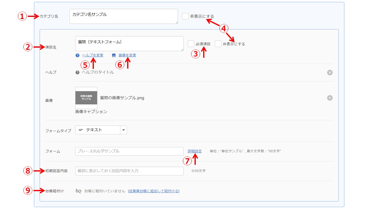Remove the image with its X icon
Image resolution: width=378 pixels, height=209 pixels.
click(330, 98)
